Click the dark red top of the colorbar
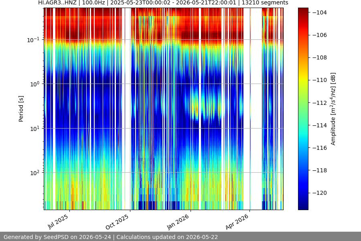Screen dimensions: 361x241 [303, 10]
